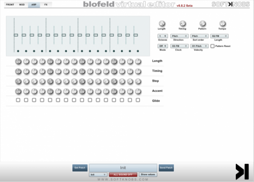Click the global Timing knob at top right
The height and width of the screenshot is (182, 254).
(x=183, y=24)
